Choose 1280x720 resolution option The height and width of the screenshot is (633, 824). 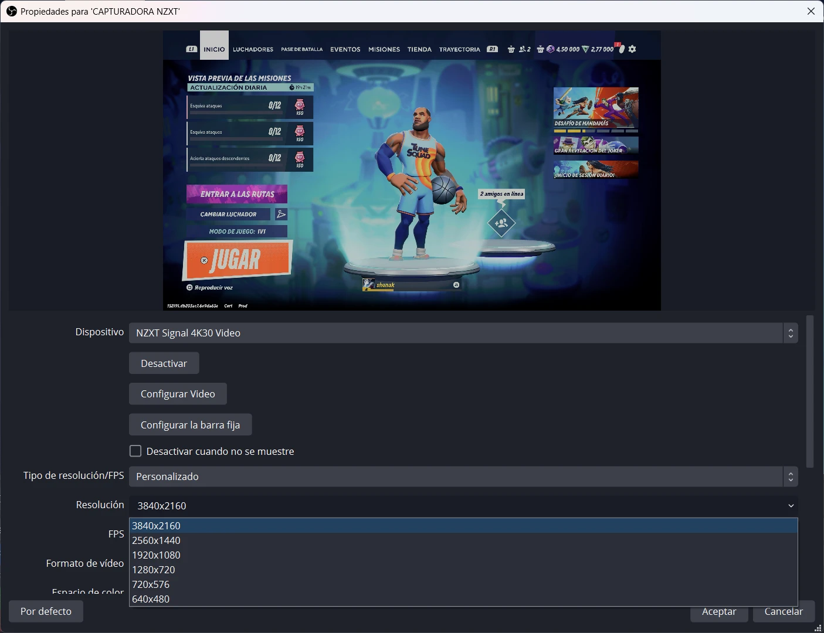(463, 570)
